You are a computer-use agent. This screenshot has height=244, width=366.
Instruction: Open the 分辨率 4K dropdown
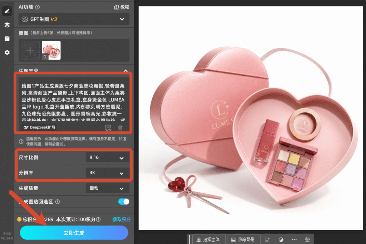click(107, 173)
